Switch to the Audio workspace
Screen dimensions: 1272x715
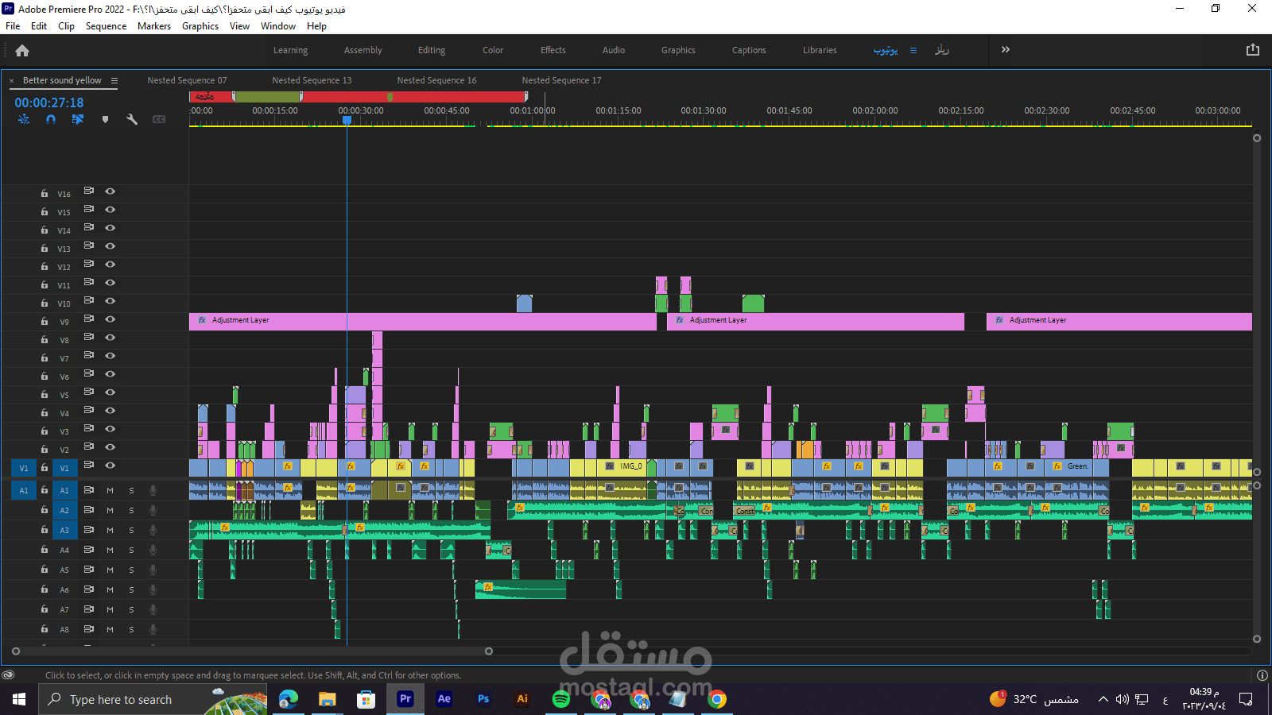(x=614, y=50)
